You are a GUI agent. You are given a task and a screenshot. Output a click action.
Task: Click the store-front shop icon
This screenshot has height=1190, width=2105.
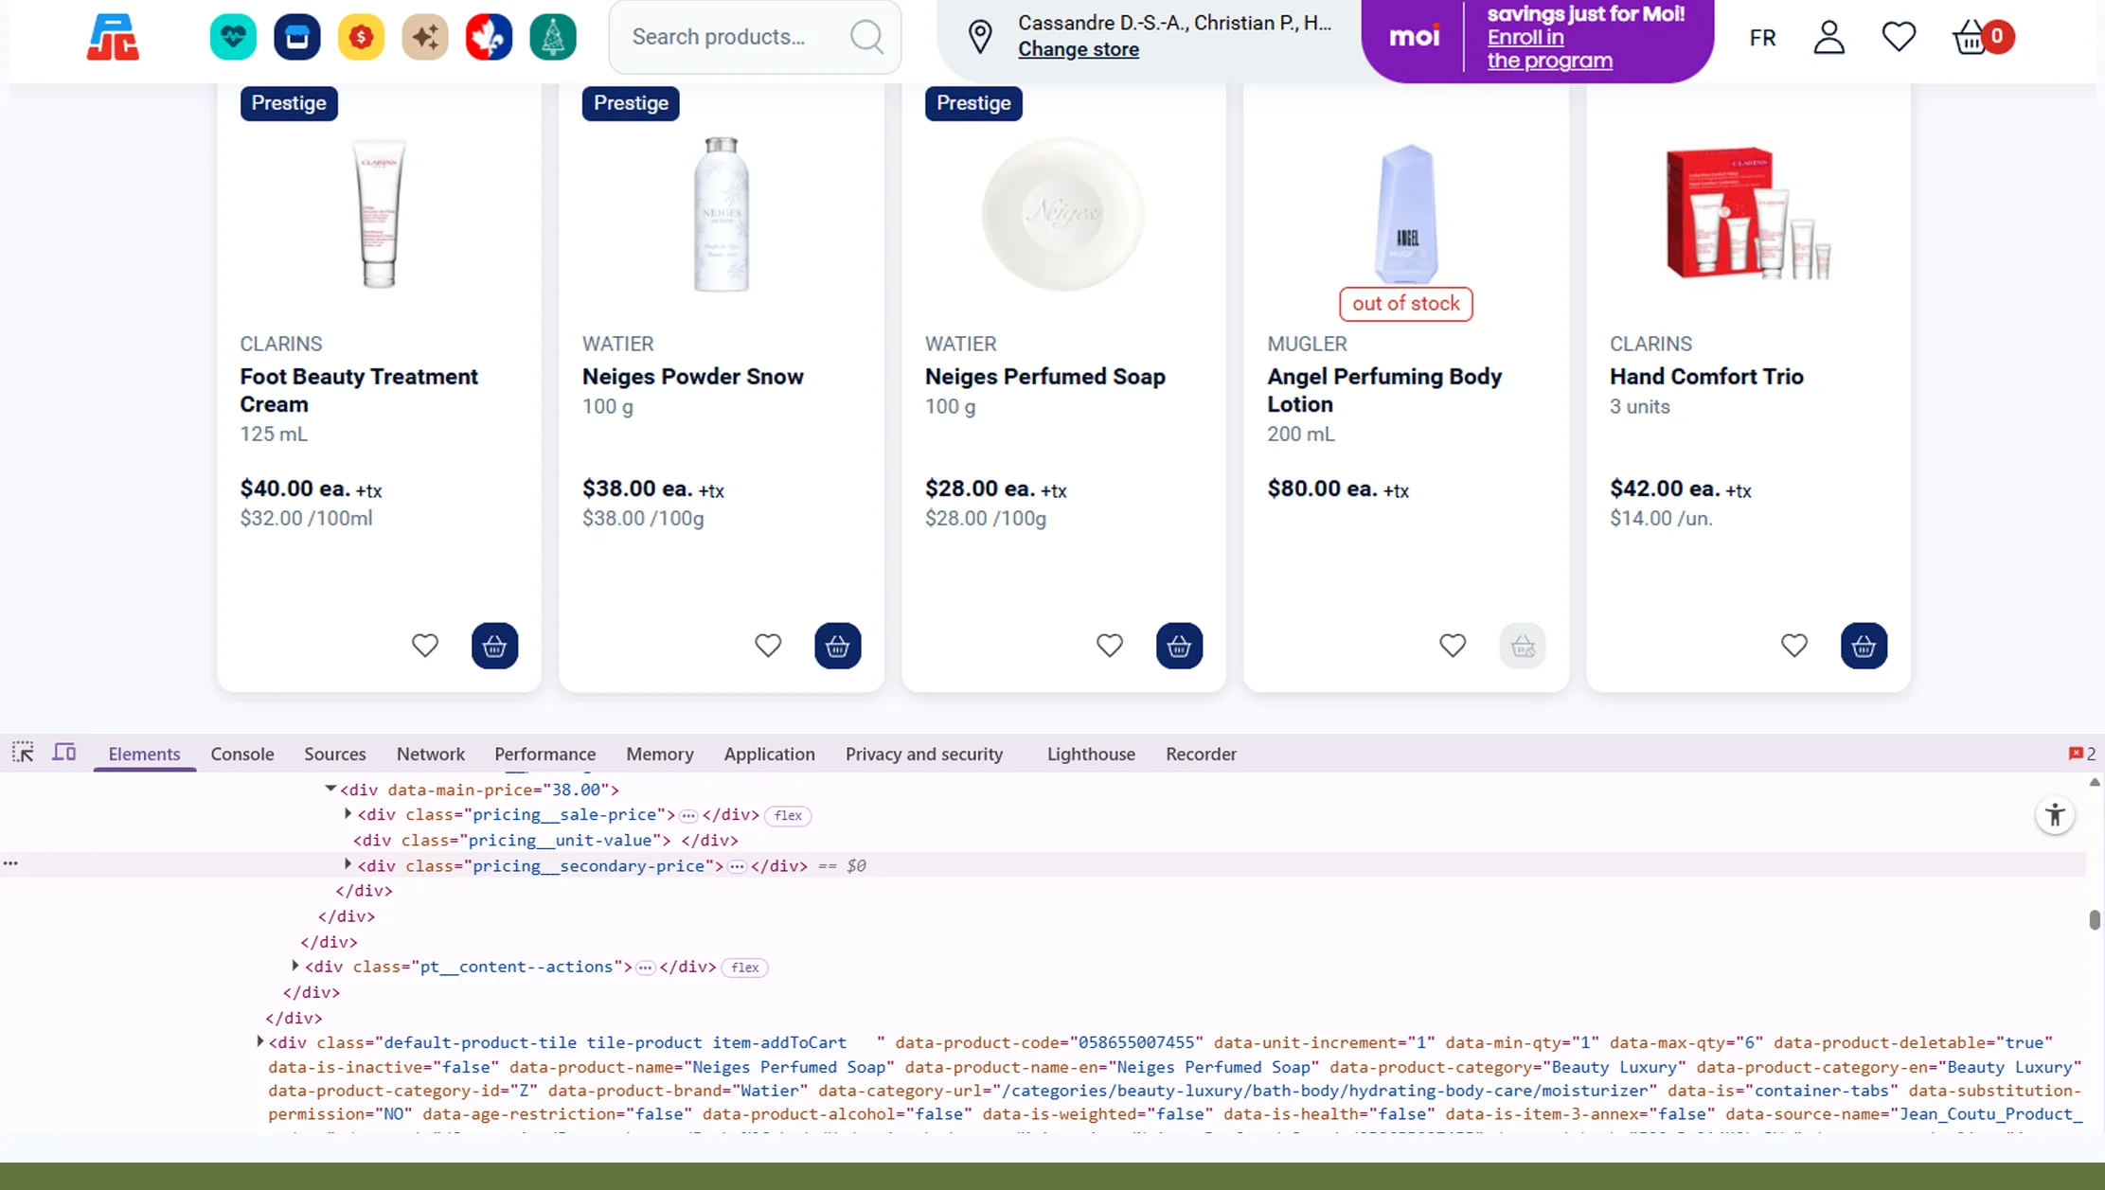coord(296,36)
